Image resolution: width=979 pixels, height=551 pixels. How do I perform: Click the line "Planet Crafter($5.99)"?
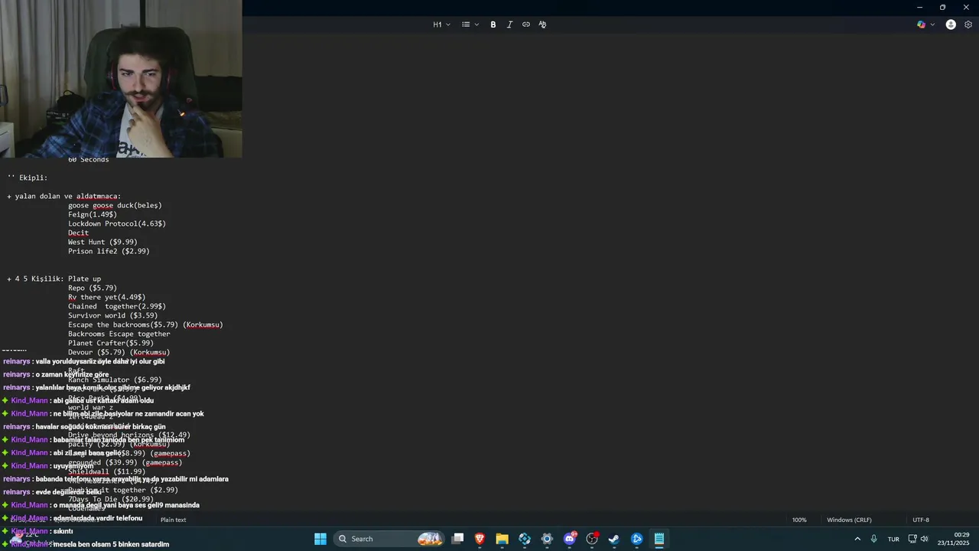[111, 343]
